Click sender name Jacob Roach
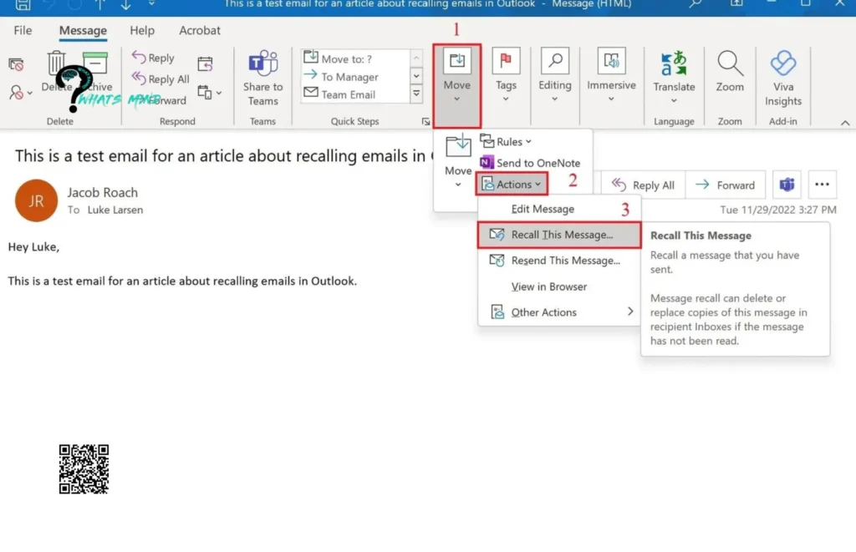This screenshot has width=856, height=552. [x=103, y=193]
